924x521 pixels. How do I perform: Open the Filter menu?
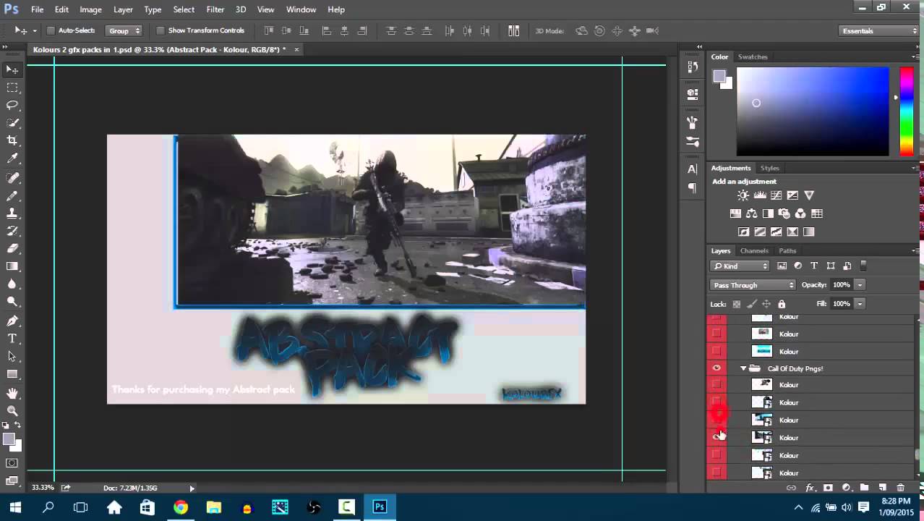(x=215, y=9)
